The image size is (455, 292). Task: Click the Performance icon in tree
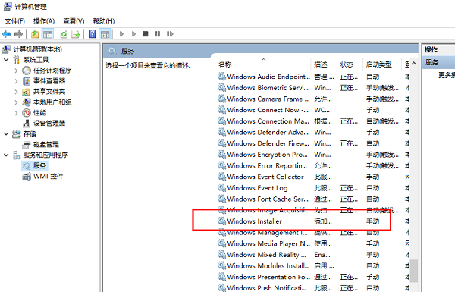pyautogui.click(x=27, y=112)
